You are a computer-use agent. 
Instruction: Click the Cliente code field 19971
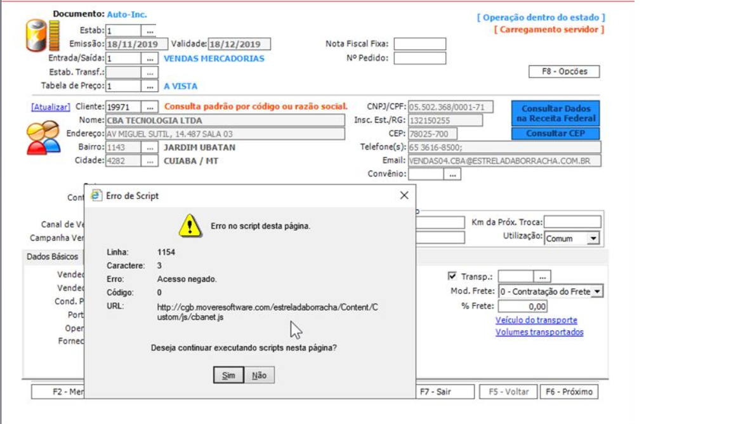pos(124,107)
